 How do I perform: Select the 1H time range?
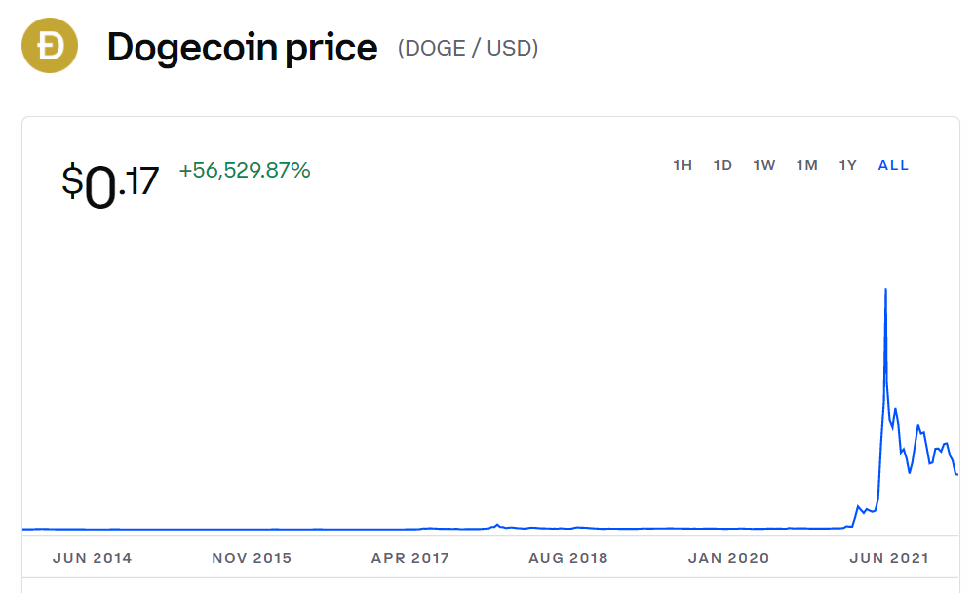pos(682,165)
